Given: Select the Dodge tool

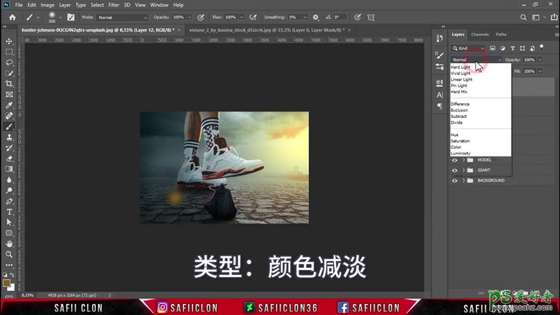Looking at the screenshot, I should 9,191.
